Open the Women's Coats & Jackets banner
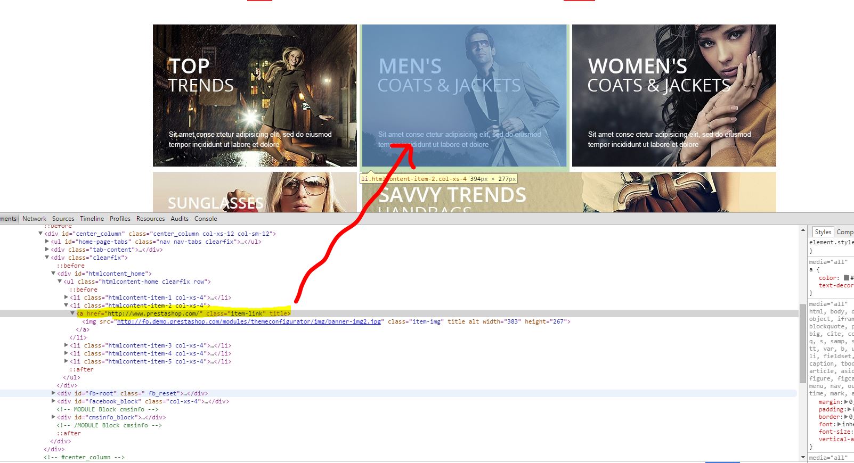854x463 pixels. [674, 96]
